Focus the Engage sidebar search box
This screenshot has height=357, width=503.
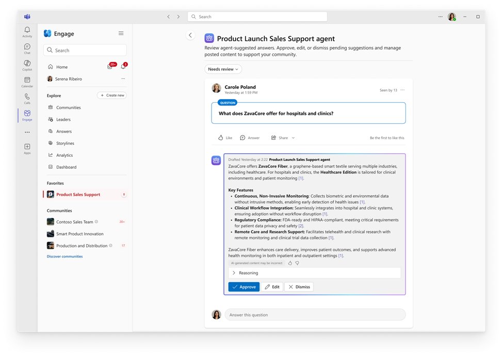point(85,51)
